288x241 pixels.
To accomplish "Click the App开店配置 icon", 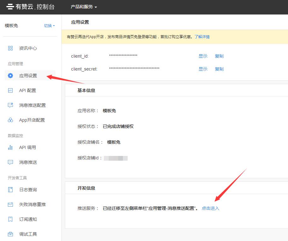I will click(10, 120).
